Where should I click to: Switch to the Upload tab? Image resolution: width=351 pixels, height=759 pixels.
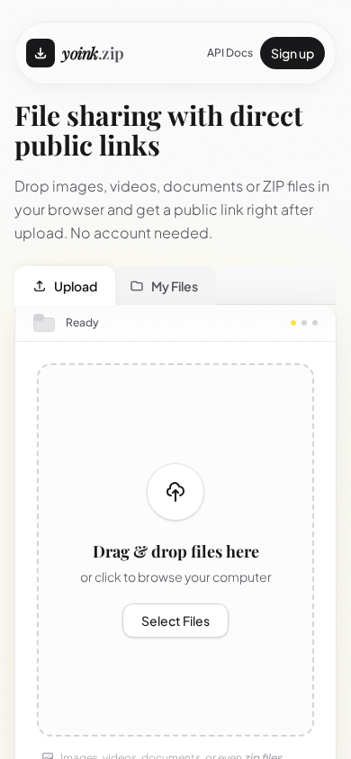[x=65, y=286]
